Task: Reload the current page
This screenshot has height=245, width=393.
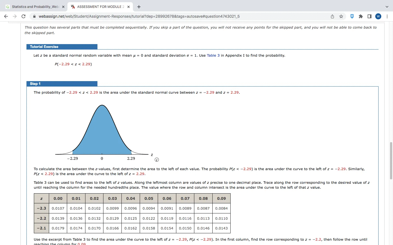Action: click(23, 16)
